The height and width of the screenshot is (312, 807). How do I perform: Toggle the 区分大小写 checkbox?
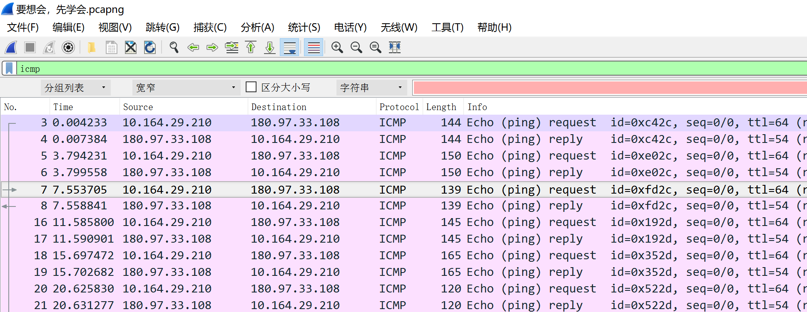click(251, 87)
